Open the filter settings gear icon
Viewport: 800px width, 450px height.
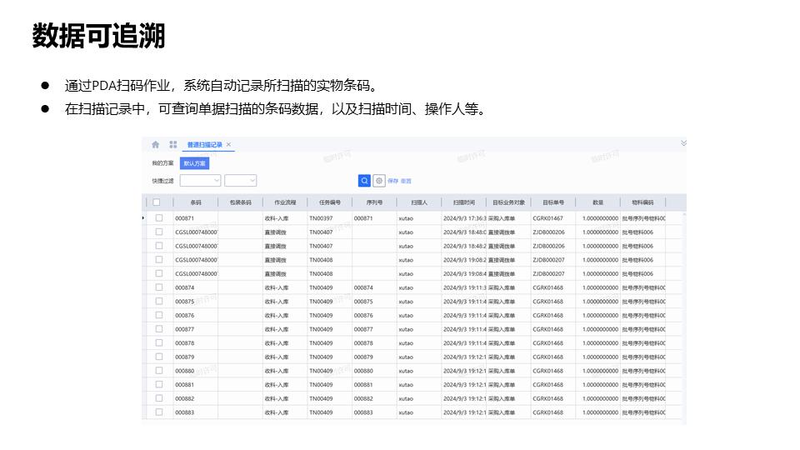point(379,180)
